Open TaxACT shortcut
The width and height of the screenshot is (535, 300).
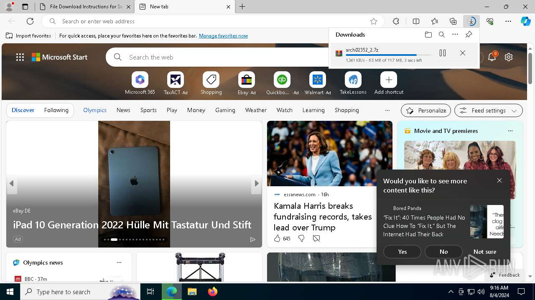(x=176, y=83)
